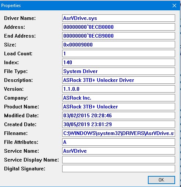Click the 'File Type:' label
This screenshot has height=187, width=181.
coord(16,72)
